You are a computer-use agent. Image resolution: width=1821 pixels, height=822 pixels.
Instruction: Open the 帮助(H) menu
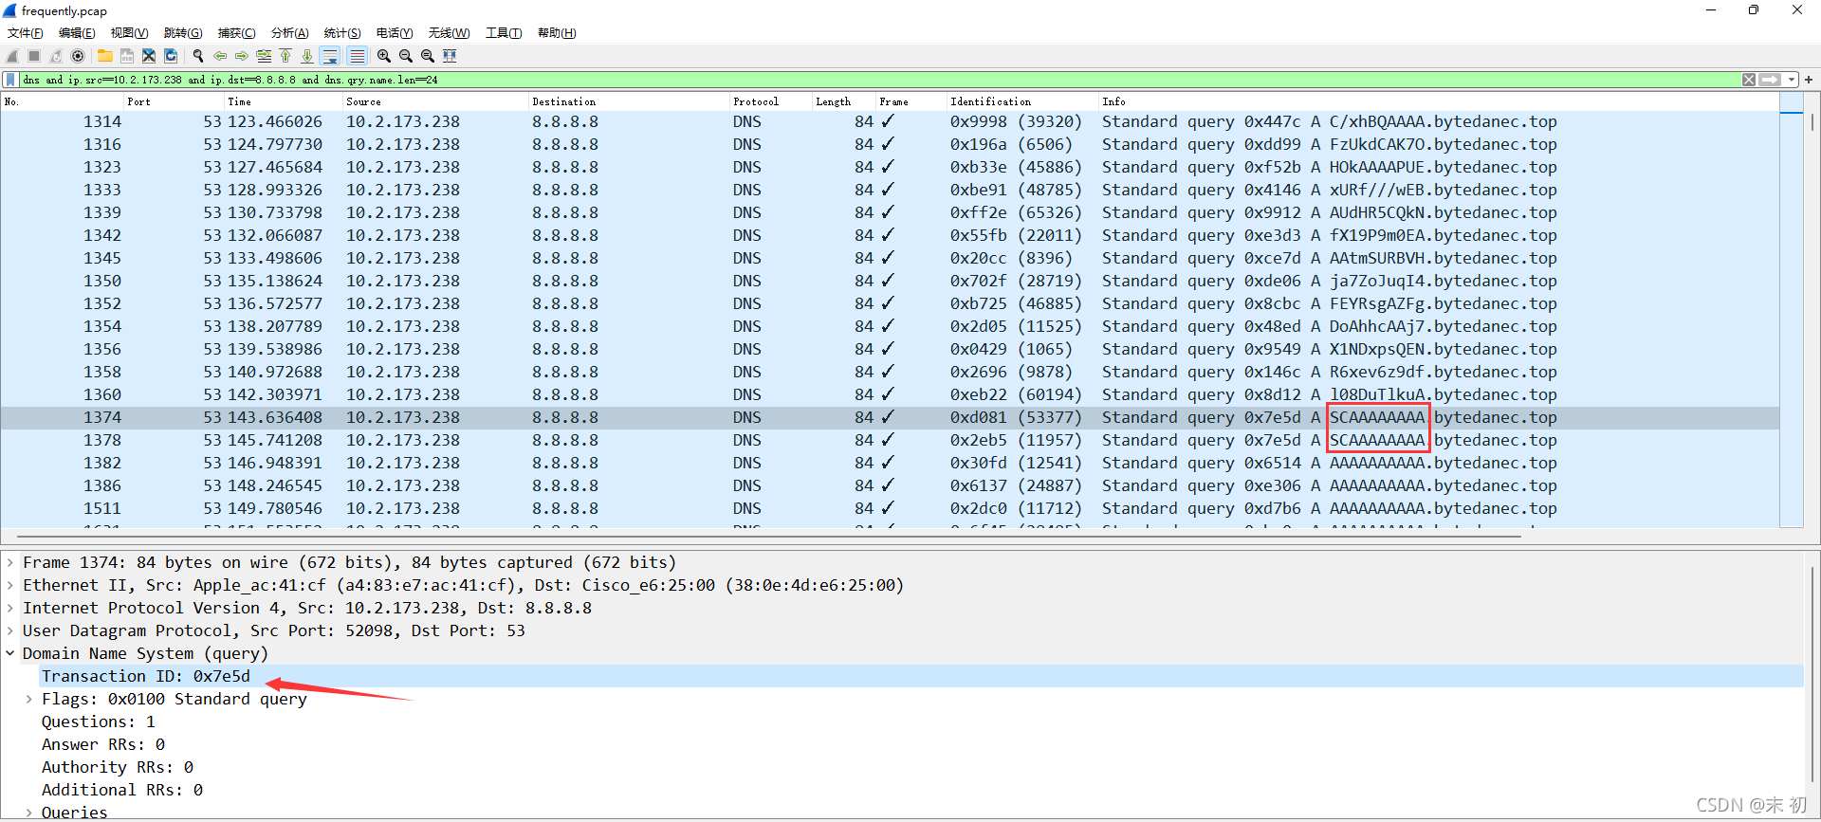[557, 33]
